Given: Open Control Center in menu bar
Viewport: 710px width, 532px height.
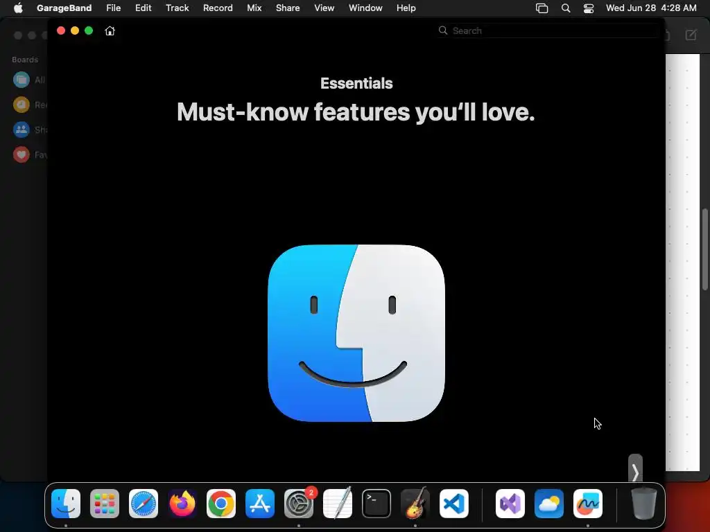Looking at the screenshot, I should (588, 8).
